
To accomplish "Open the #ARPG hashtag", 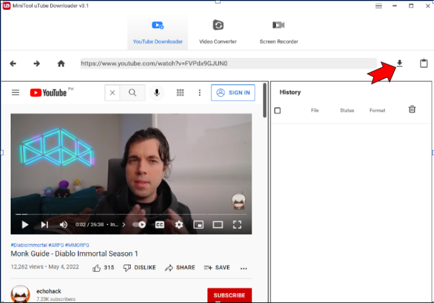I will [56, 245].
